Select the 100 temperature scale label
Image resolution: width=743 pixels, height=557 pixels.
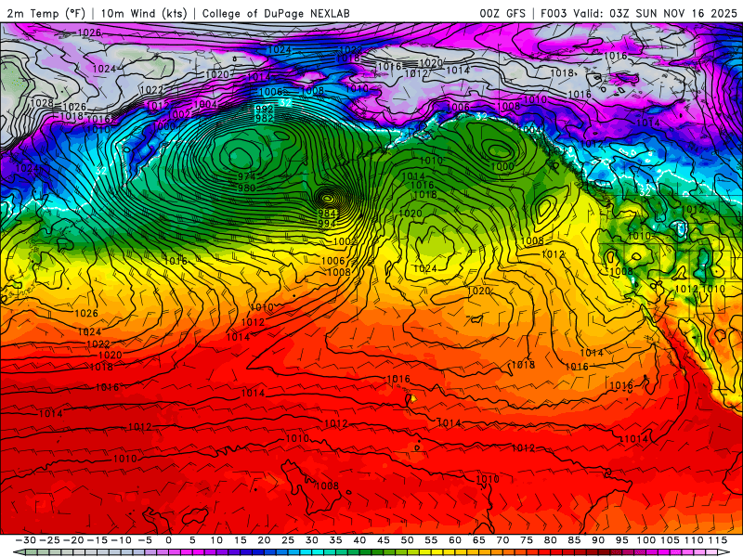point(645,540)
